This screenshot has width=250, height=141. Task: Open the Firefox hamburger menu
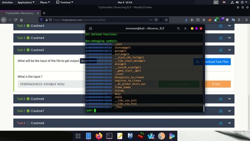pos(246,20)
